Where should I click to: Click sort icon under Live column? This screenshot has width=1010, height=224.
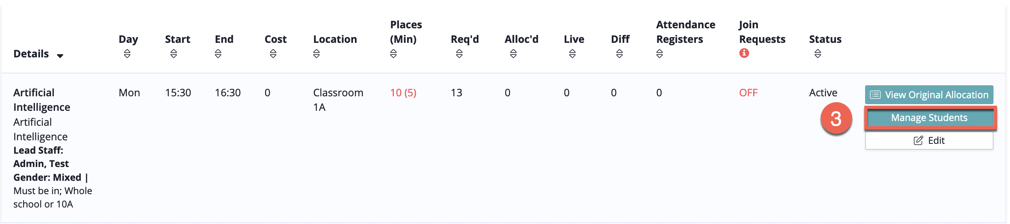572,54
